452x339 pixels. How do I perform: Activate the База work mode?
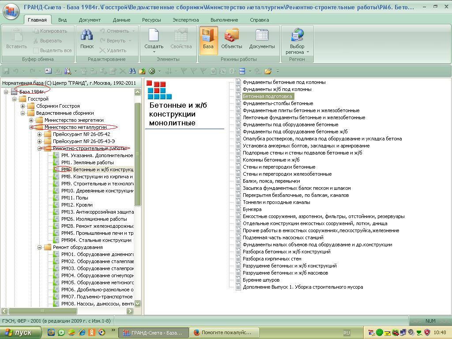[x=208, y=40]
